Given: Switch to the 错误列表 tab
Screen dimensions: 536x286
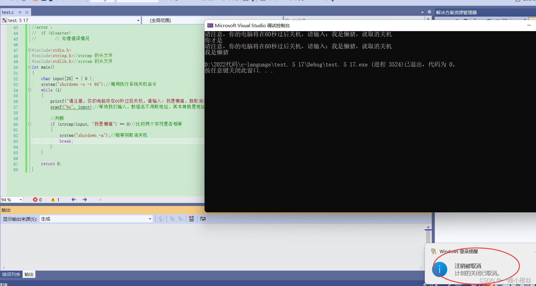Looking at the screenshot, I should pos(11,274).
